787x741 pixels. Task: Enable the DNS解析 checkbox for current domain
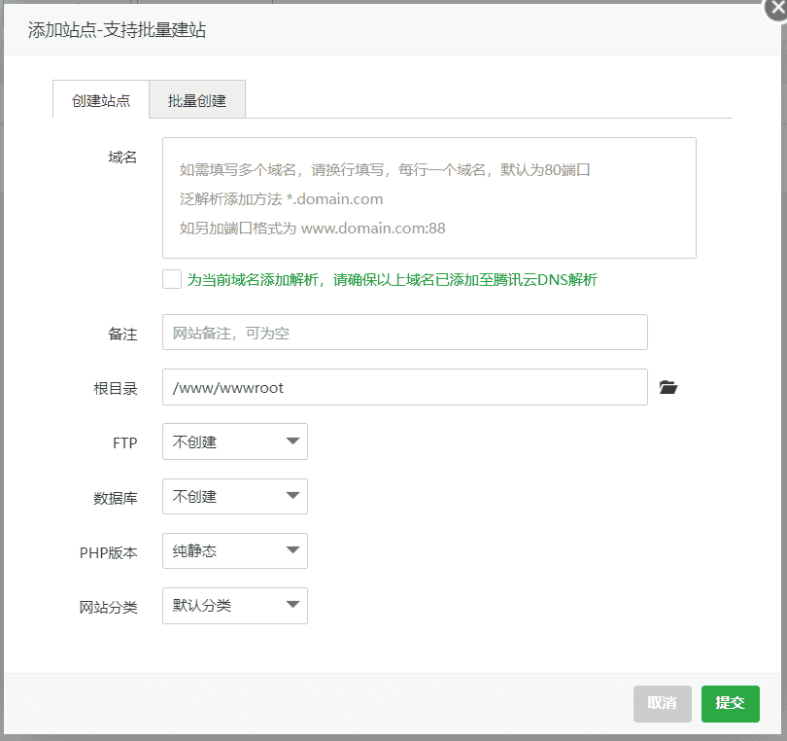[x=171, y=279]
